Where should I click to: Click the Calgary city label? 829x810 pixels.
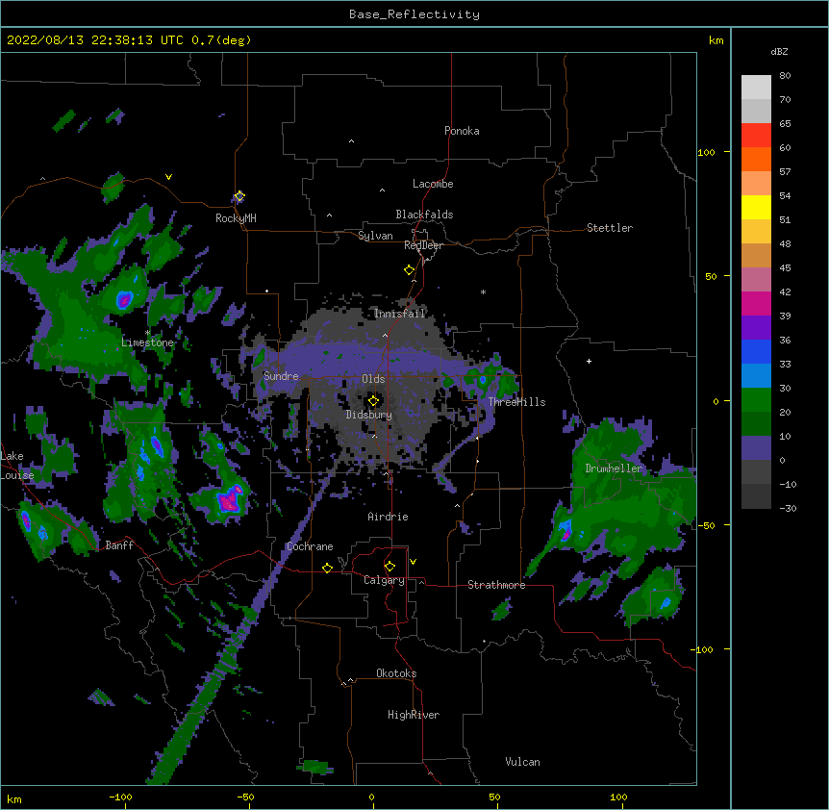(384, 580)
